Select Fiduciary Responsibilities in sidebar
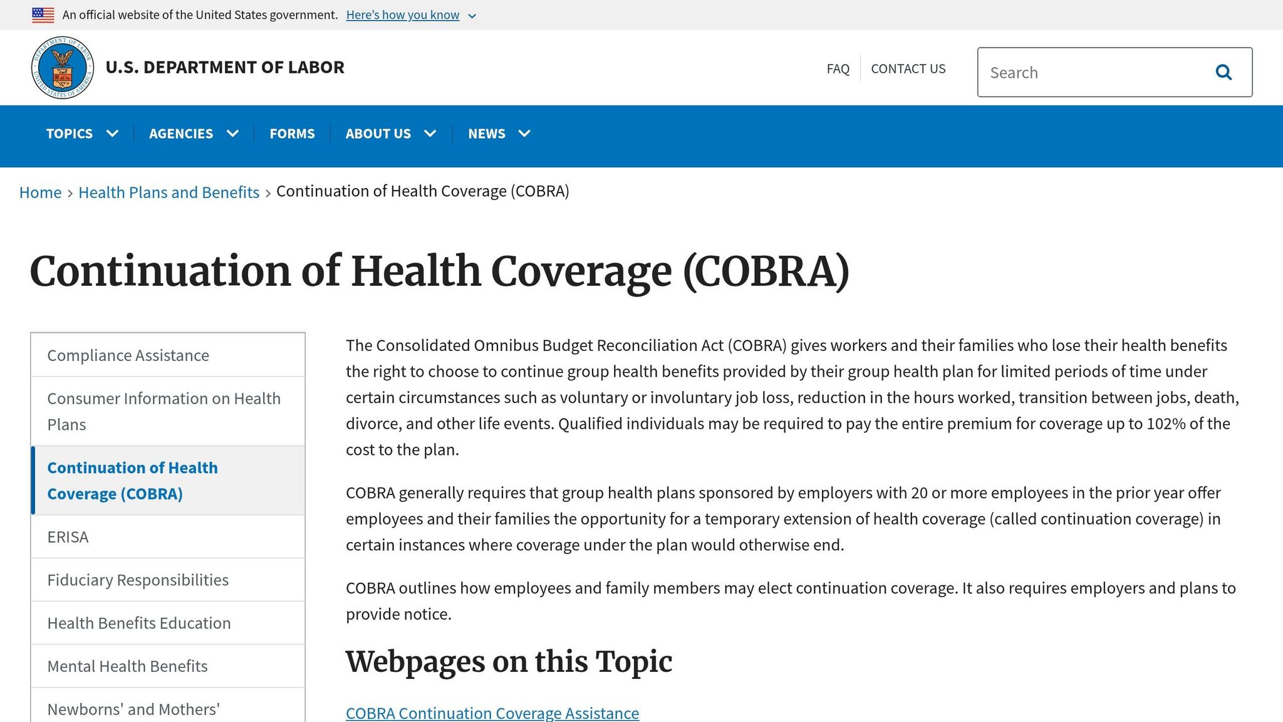Viewport: 1283px width, 722px height. (x=168, y=580)
